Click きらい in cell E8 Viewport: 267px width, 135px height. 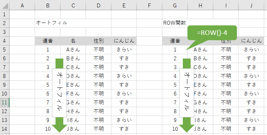pyautogui.click(x=124, y=76)
